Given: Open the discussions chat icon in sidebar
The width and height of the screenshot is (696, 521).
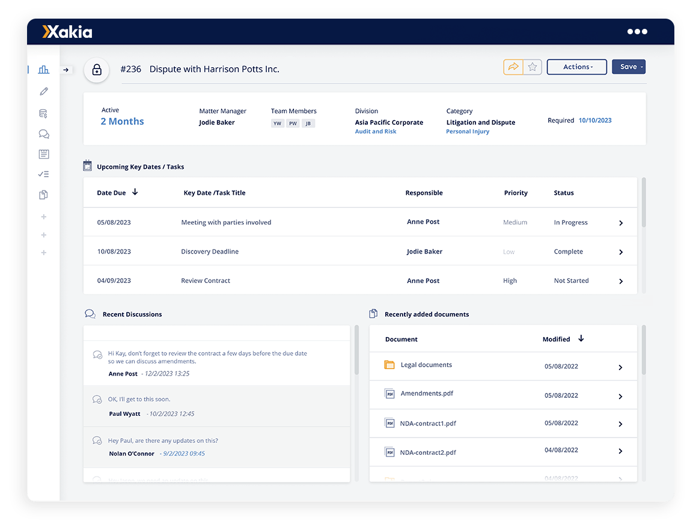Looking at the screenshot, I should [43, 134].
